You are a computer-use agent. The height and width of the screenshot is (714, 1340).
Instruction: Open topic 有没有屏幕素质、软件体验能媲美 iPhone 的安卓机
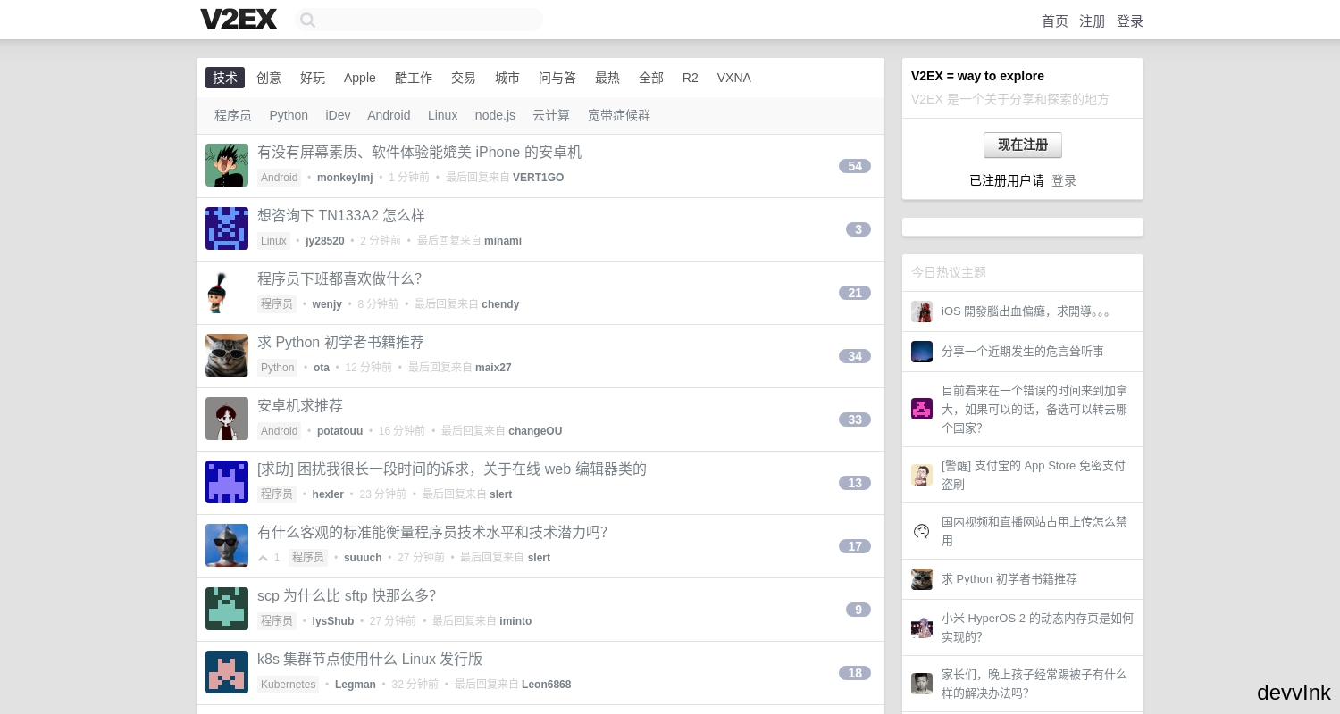point(420,153)
